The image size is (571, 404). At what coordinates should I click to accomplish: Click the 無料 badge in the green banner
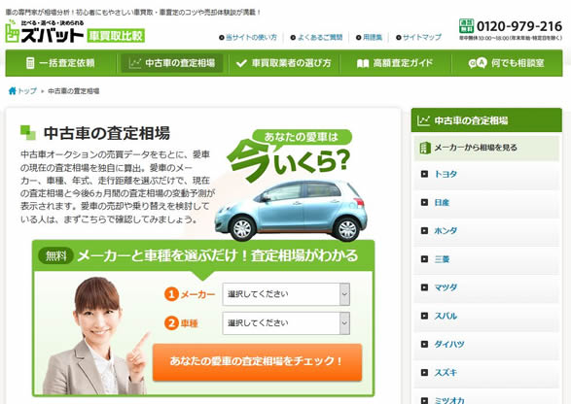pos(56,256)
